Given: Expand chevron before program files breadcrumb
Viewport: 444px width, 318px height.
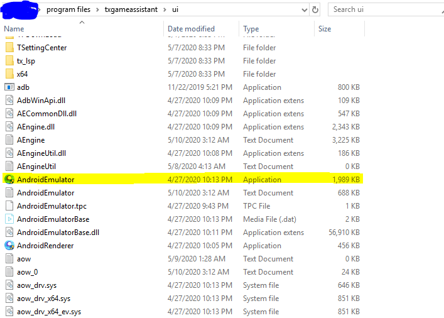Looking at the screenshot, I should pos(40,10).
